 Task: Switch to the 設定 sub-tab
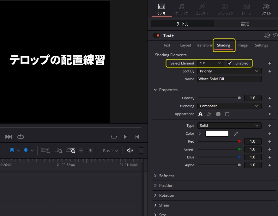245,24
